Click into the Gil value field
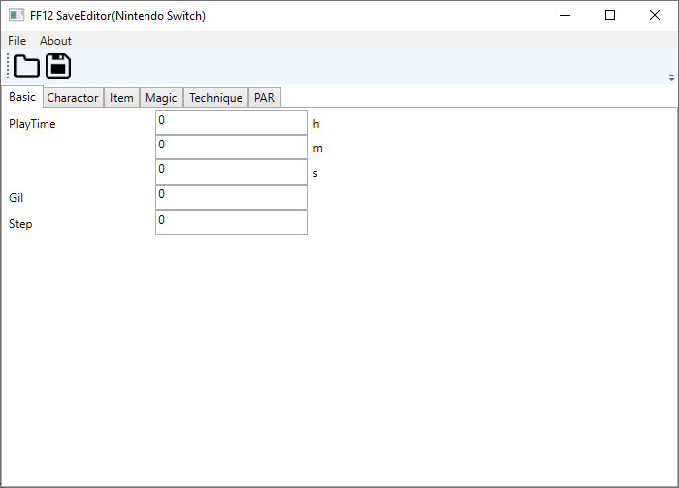 click(232, 197)
